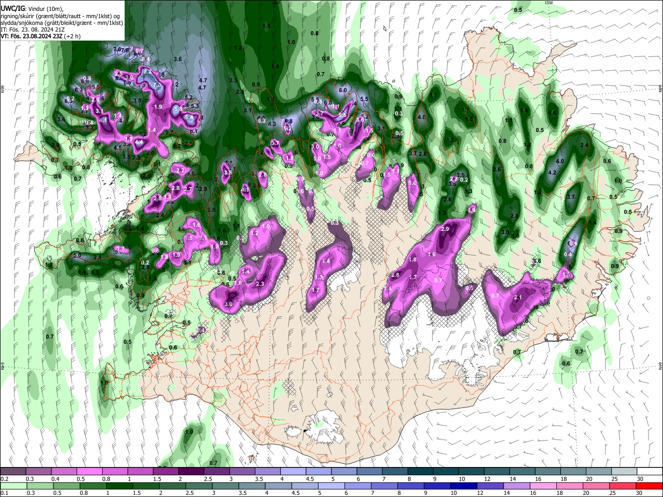Click the '15W' longitude label at the top edge
Screen dimensions: 663x497
click(549, 3)
